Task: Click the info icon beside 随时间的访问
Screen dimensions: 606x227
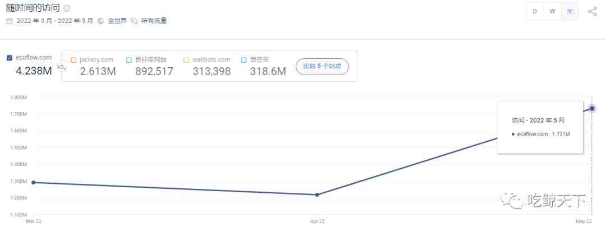Action: pyautogui.click(x=67, y=8)
